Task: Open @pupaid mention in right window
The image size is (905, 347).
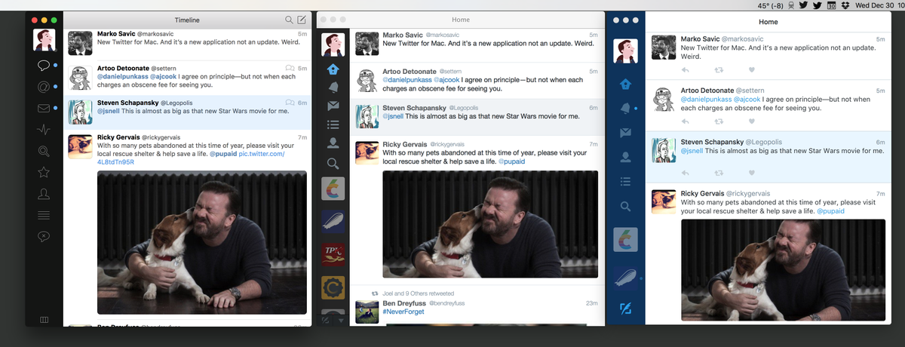Action: 829,211
